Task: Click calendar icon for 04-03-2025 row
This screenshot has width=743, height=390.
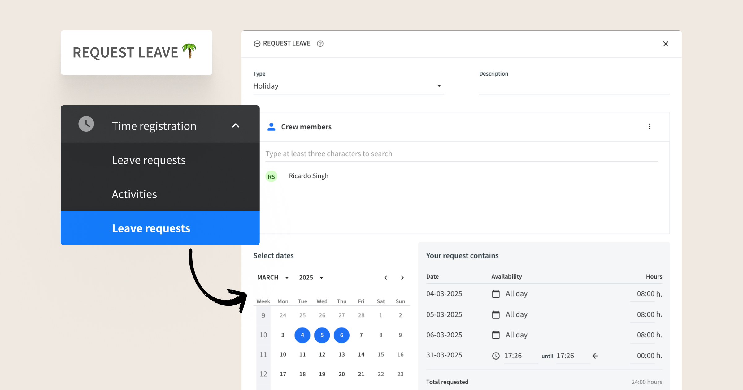Action: coord(496,294)
